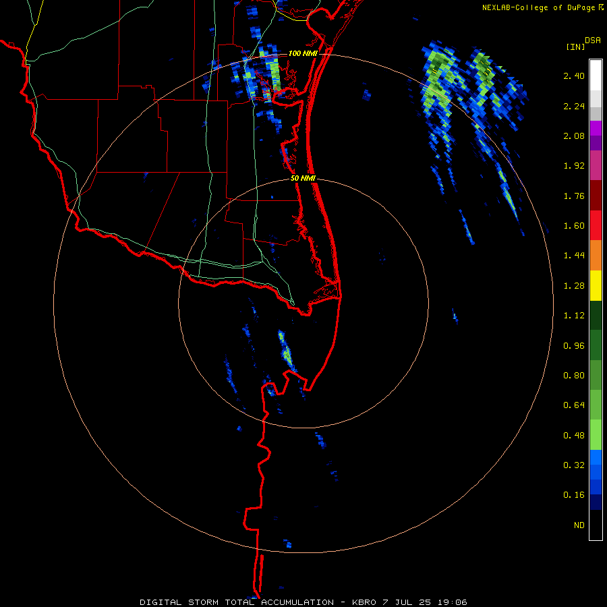Image resolution: width=607 pixels, height=607 pixels.
Task: Select the 50 NMI range ring label
Action: (x=303, y=178)
